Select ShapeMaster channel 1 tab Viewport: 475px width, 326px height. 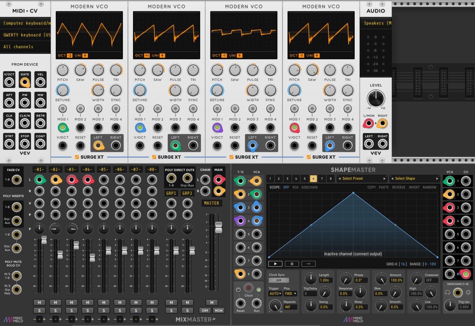pyautogui.click(x=270, y=178)
